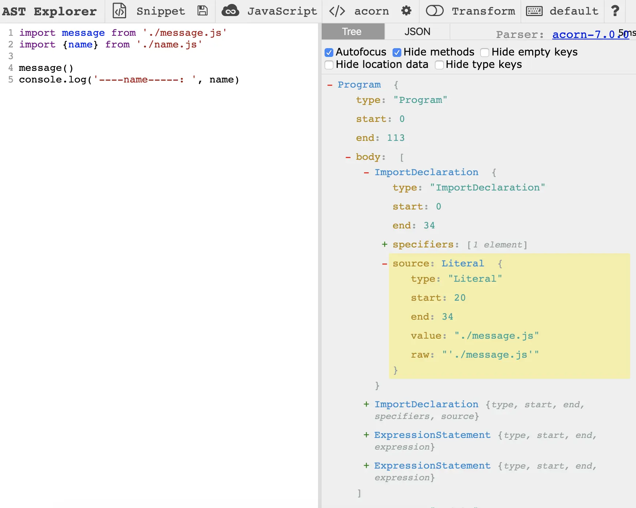This screenshot has width=636, height=508.
Task: Uncheck Hide methods checkbox
Action: [x=397, y=53]
